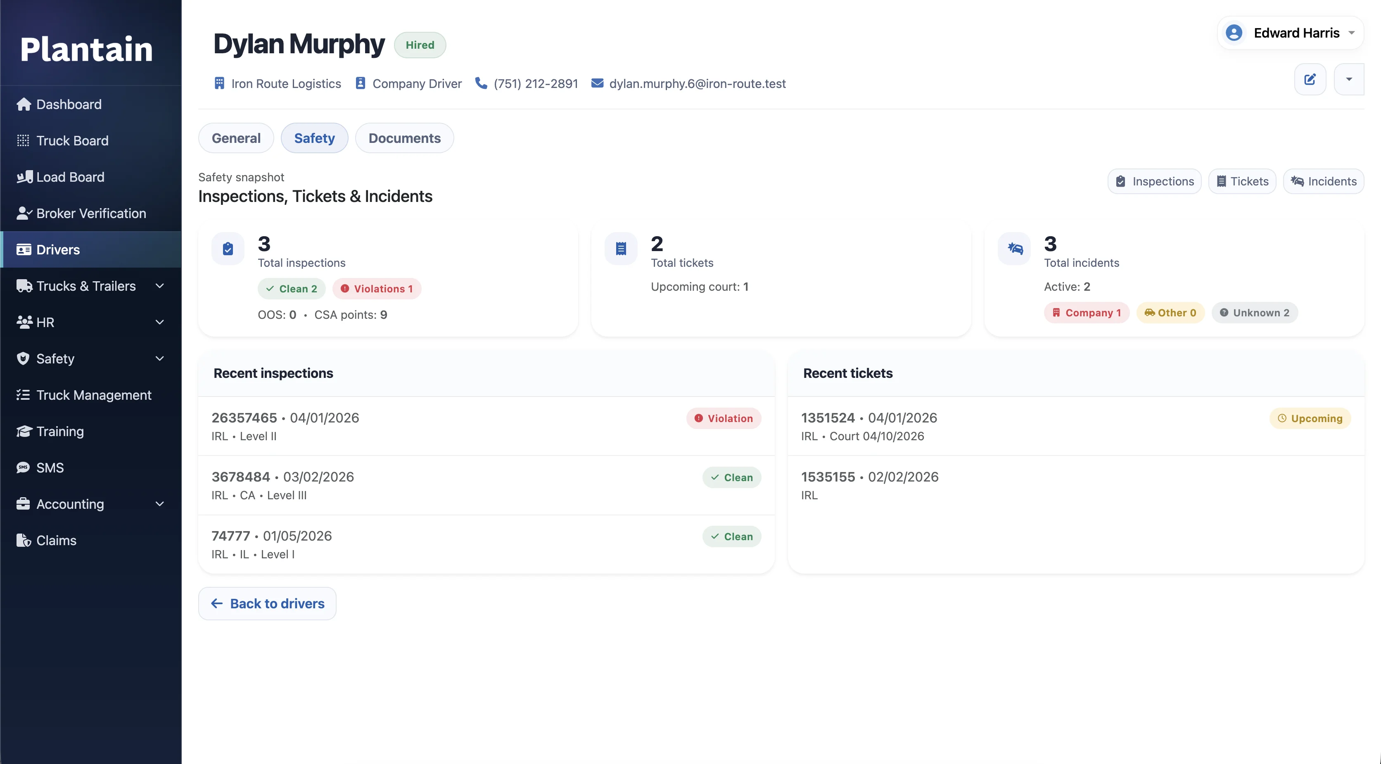Click the email envelope icon by address
Viewport: 1381px width, 764px height.
coord(597,84)
